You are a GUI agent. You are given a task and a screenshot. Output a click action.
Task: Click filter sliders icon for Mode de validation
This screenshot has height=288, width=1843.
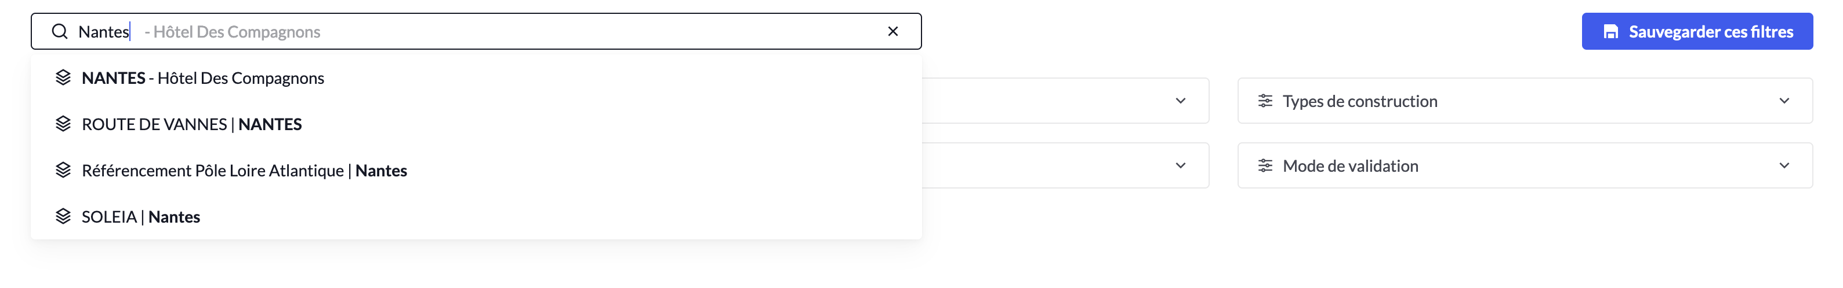click(1265, 166)
